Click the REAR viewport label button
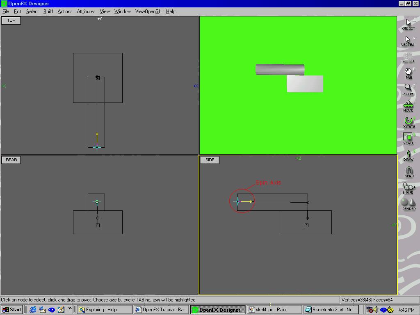Viewport: 420px width, 315px height. point(11,160)
